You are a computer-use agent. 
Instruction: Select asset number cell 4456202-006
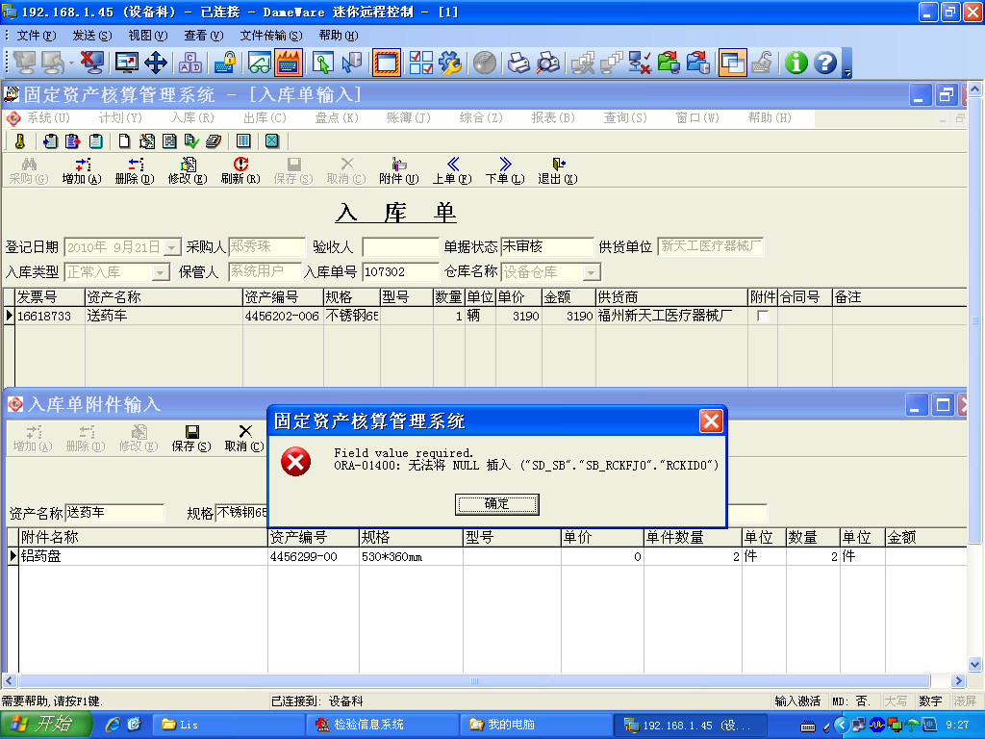[x=283, y=316]
